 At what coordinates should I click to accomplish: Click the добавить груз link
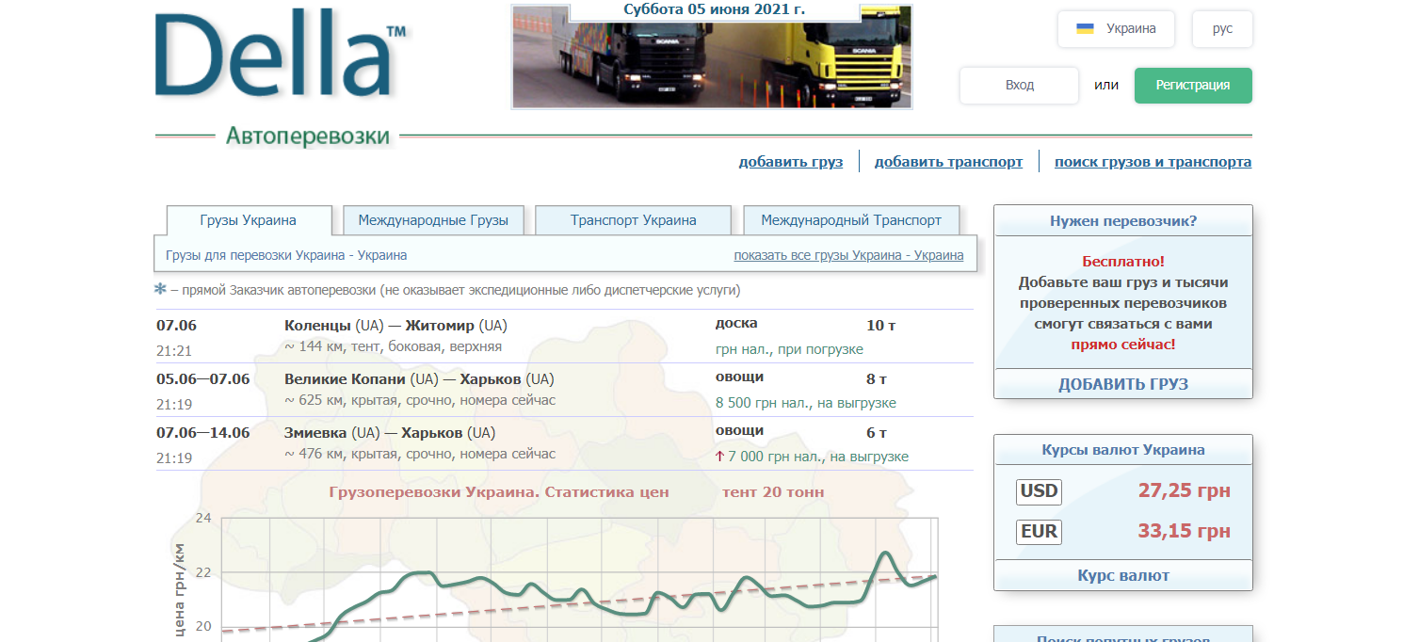click(x=790, y=162)
